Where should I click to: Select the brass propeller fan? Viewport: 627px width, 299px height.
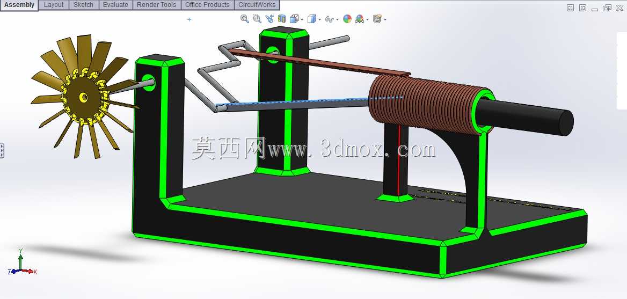coord(85,96)
